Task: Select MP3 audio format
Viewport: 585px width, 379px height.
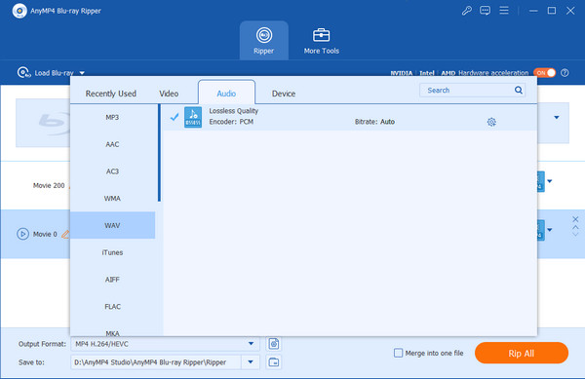Action: [x=112, y=117]
